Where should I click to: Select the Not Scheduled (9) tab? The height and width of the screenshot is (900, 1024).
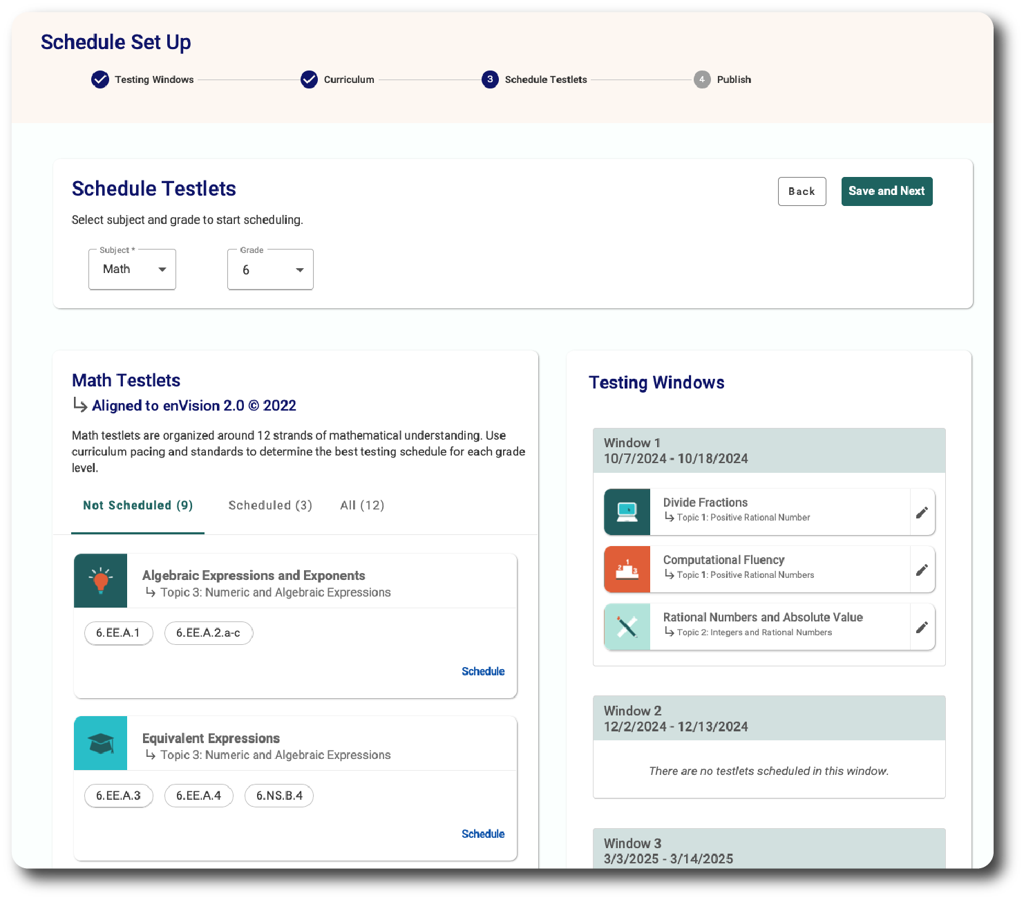(138, 505)
